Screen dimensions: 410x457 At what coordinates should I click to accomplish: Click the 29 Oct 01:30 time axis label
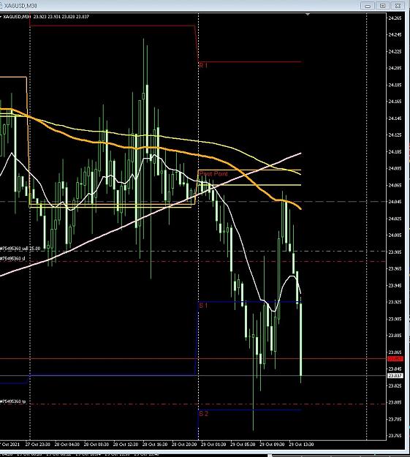point(213,445)
